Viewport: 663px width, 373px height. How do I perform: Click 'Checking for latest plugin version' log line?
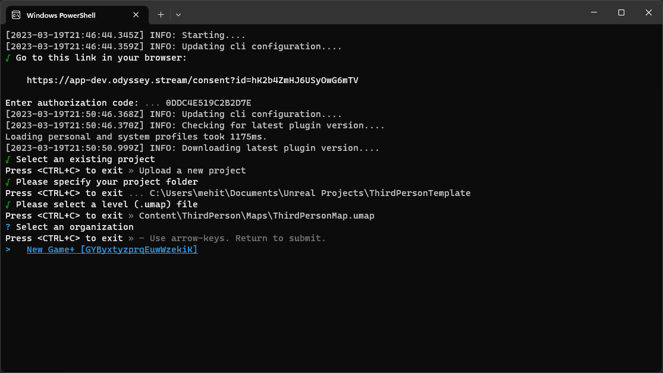(x=195, y=125)
